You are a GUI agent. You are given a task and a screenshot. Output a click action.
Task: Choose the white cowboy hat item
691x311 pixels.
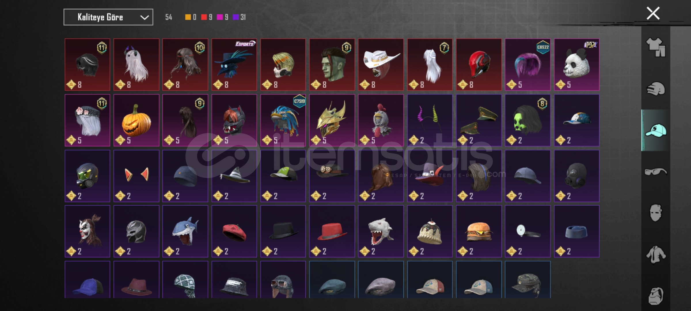tap(381, 65)
